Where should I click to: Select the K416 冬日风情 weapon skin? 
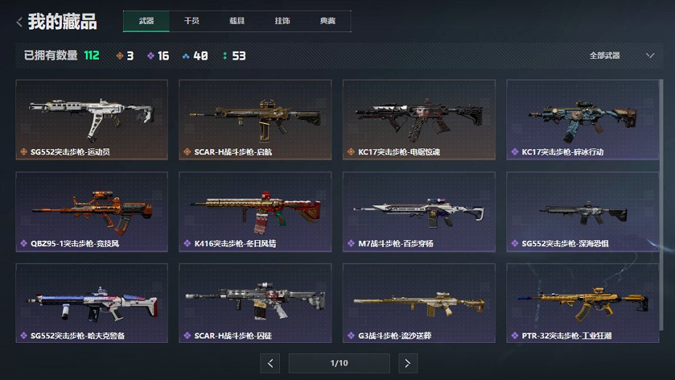(255, 212)
